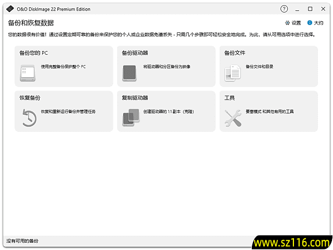
Task: Select the 备份驱动器 tile heading
Action: 135,53
